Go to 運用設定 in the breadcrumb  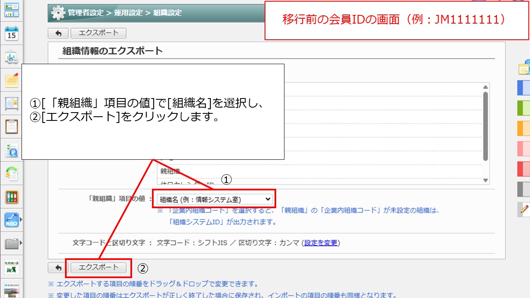(128, 13)
